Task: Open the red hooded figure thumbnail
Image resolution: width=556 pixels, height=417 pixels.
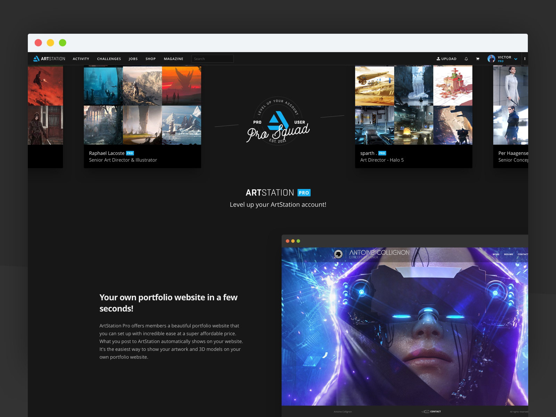Action: pyautogui.click(x=46, y=86)
